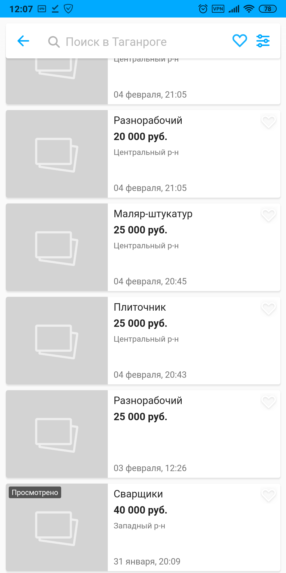The image size is (286, 573).
Task: Toggle favorite heart on Сварщики listing
Action: click(x=269, y=495)
